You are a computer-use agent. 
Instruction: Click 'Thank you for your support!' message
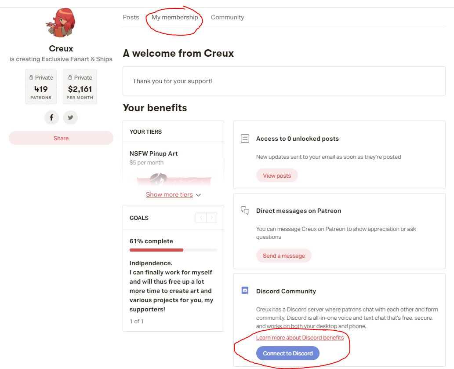tap(172, 81)
